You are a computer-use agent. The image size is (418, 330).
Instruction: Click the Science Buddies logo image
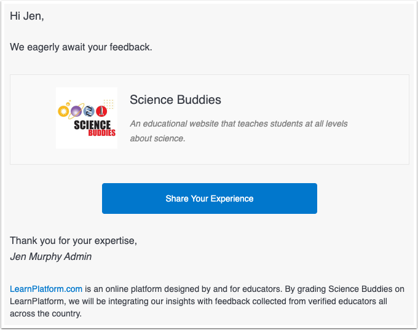[87, 118]
